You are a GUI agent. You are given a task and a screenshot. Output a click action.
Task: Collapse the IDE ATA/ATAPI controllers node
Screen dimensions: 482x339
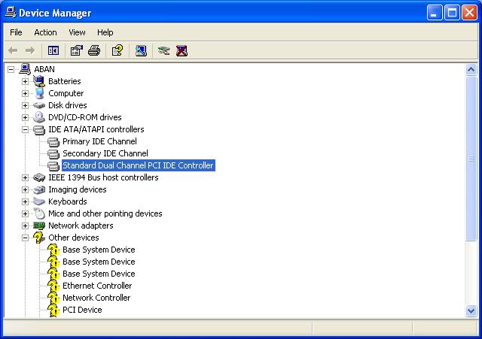pyautogui.click(x=25, y=129)
